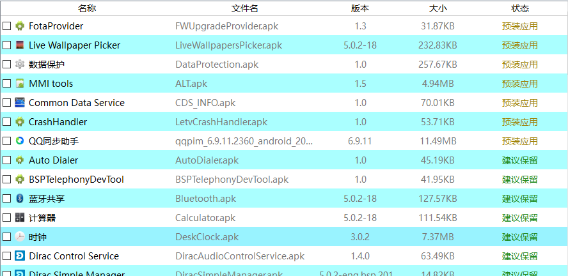Select the AutoDialer.apk file name
The image size is (568, 276).
click(207, 160)
